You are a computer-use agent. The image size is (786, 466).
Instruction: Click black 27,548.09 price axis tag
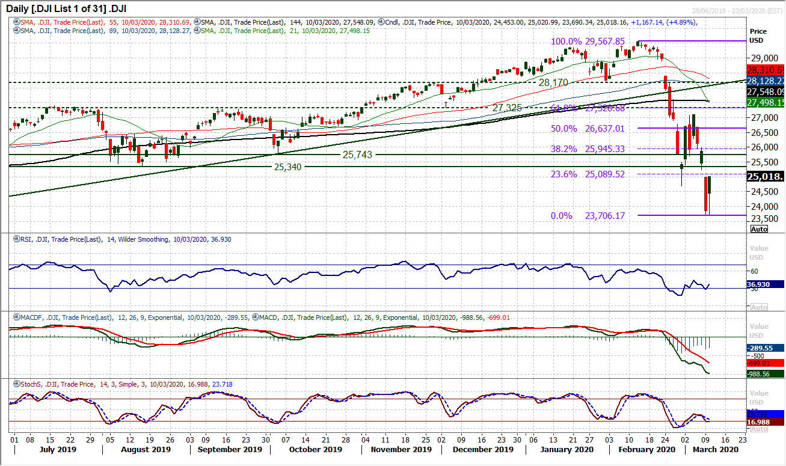click(x=765, y=92)
